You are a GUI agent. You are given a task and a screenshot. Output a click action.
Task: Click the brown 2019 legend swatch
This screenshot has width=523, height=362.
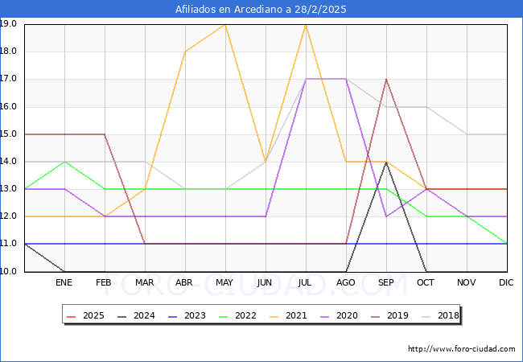pos(376,315)
